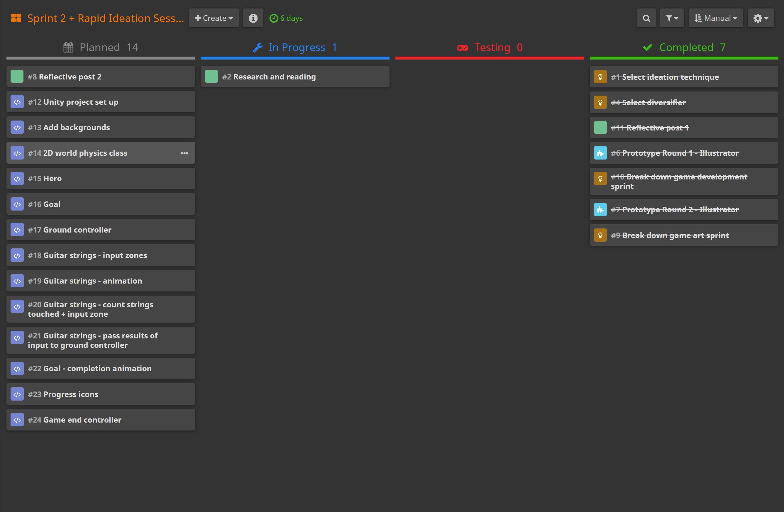The image size is (784, 512).
Task: Click the gamepad icon on Testing column
Action: tap(463, 47)
